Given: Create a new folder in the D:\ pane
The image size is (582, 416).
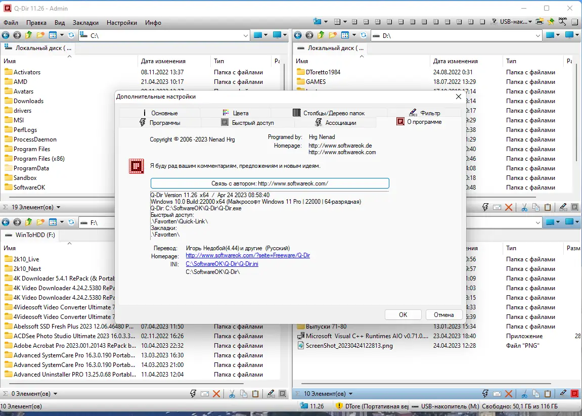Looking at the screenshot, I should [332, 35].
